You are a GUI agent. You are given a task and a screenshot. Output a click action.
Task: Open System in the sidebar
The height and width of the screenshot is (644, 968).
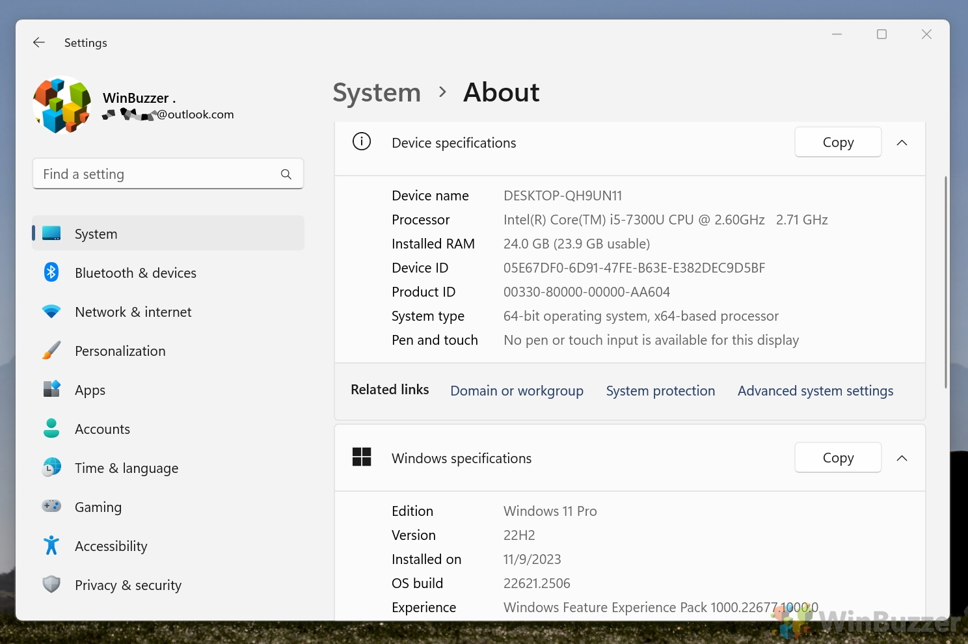click(168, 234)
